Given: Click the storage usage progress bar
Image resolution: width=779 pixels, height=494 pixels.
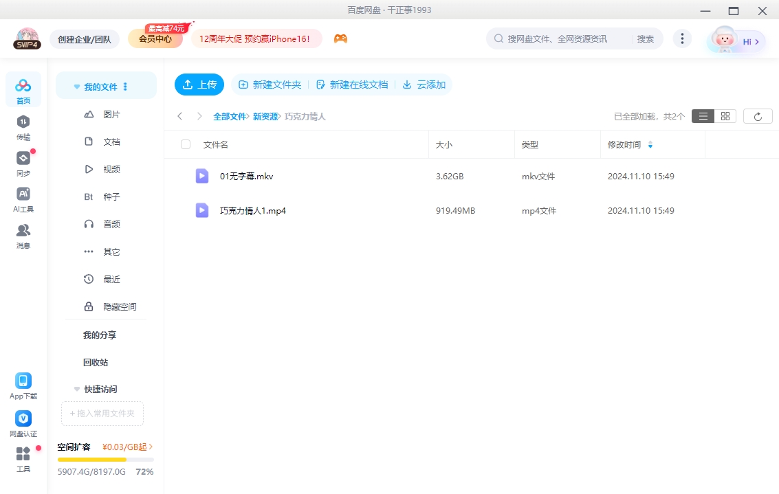Looking at the screenshot, I should [x=105, y=460].
